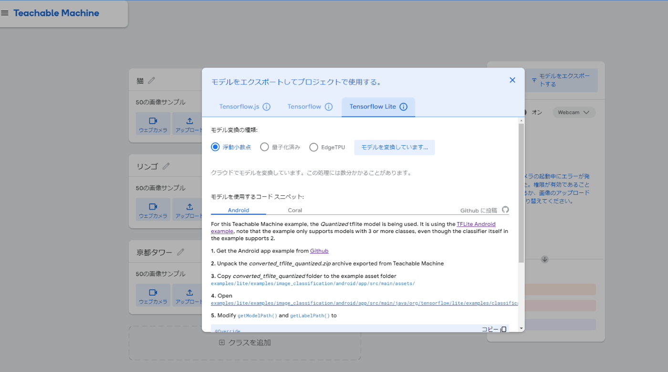The height and width of the screenshot is (372, 668).
Task: Click the assets folder path under step 3
Action: coord(313,283)
